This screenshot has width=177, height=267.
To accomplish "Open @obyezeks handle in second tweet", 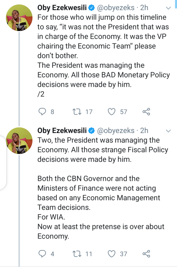I will click(116, 130).
